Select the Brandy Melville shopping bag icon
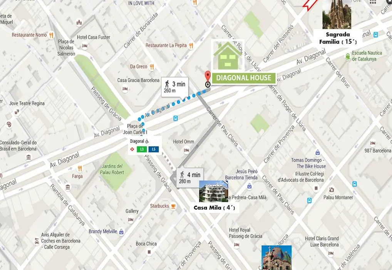 point(121,232)
